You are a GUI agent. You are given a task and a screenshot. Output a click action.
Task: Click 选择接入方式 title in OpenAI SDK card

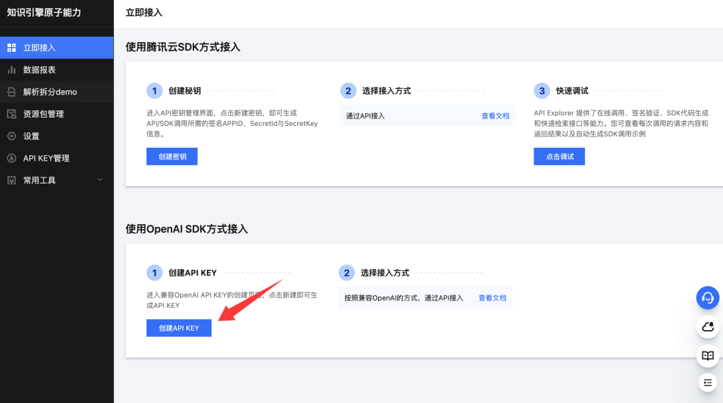pos(384,273)
